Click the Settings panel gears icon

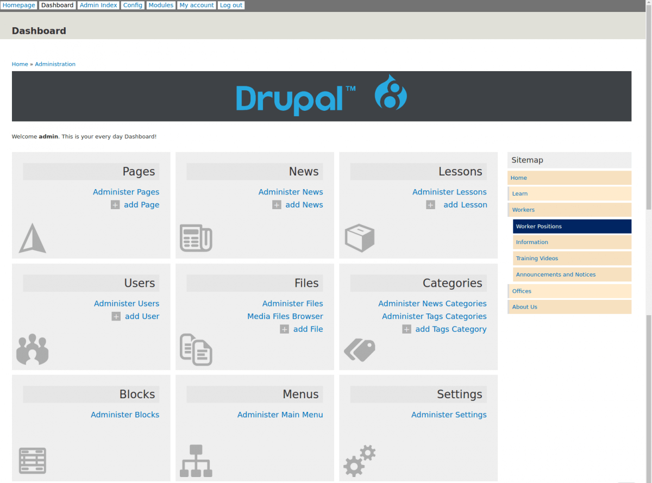pos(360,461)
